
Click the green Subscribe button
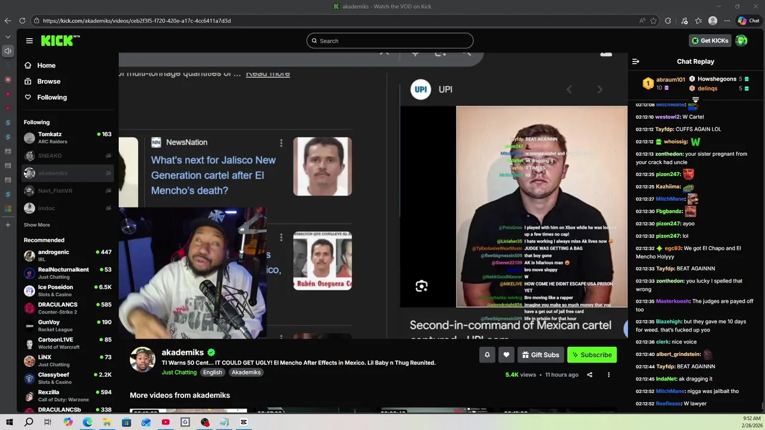(592, 355)
